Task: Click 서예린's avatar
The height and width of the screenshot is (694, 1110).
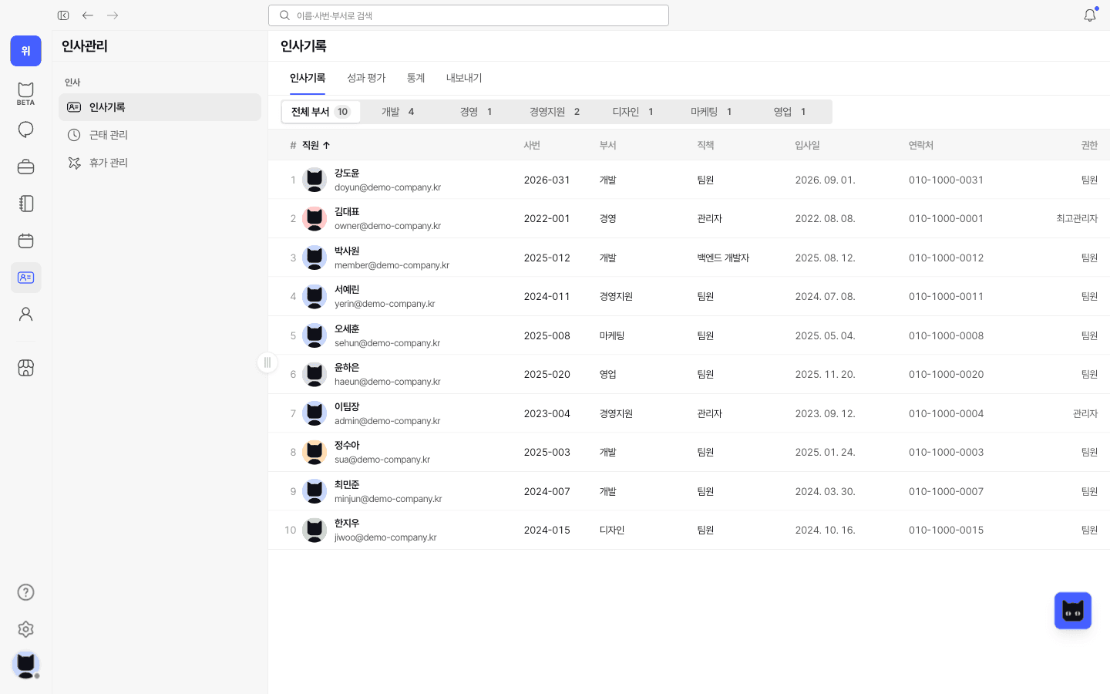Action: click(314, 296)
